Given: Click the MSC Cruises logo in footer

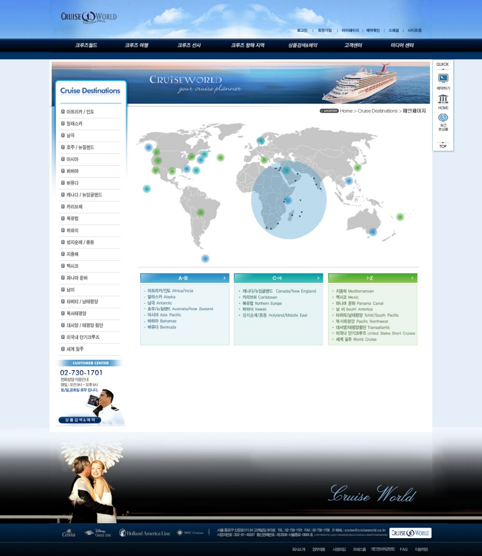Looking at the screenshot, I should 190,533.
